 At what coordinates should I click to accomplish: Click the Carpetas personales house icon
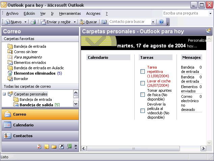[10, 94]
